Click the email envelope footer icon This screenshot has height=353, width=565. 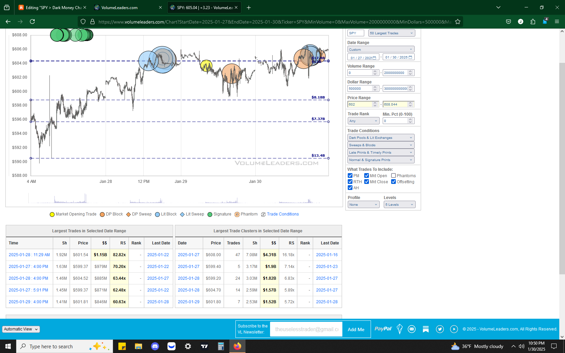click(412, 329)
